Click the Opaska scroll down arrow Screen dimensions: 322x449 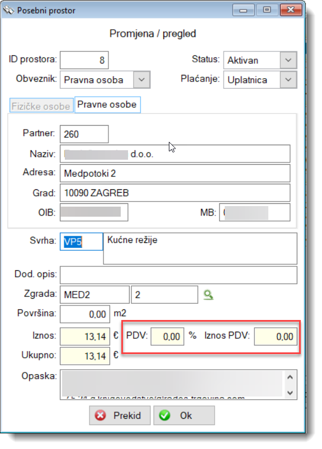pos(290,393)
